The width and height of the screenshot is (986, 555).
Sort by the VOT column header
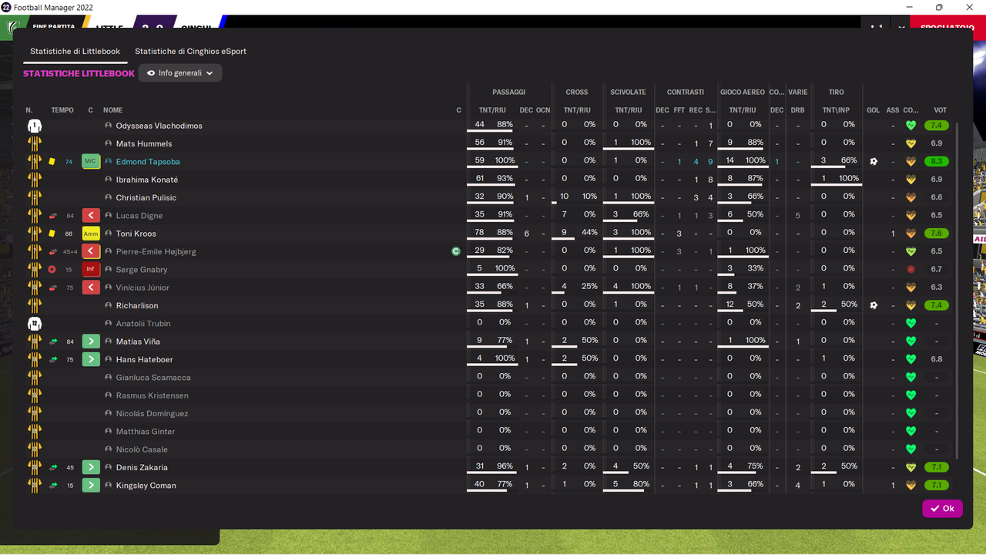click(940, 110)
